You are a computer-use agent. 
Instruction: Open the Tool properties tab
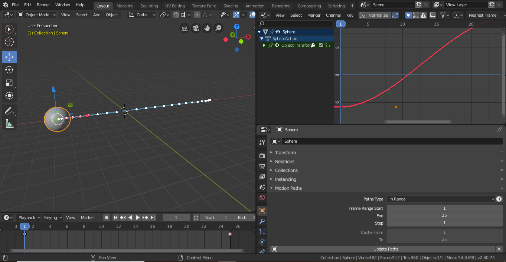point(262,143)
